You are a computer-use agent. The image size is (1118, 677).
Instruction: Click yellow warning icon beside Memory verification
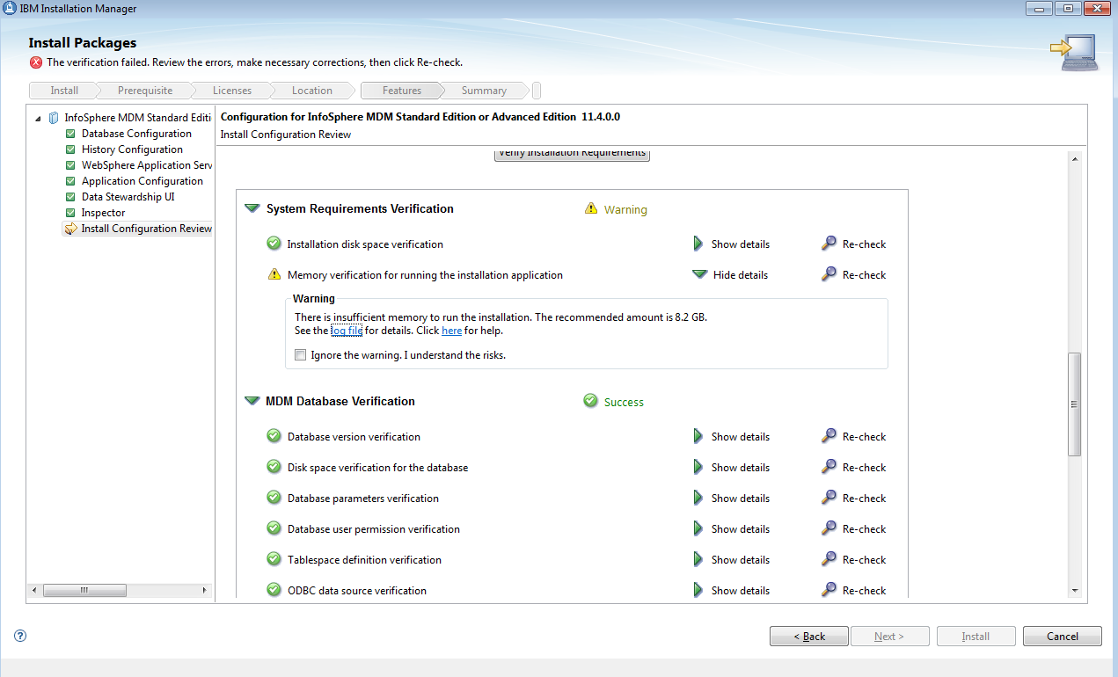[x=274, y=274]
